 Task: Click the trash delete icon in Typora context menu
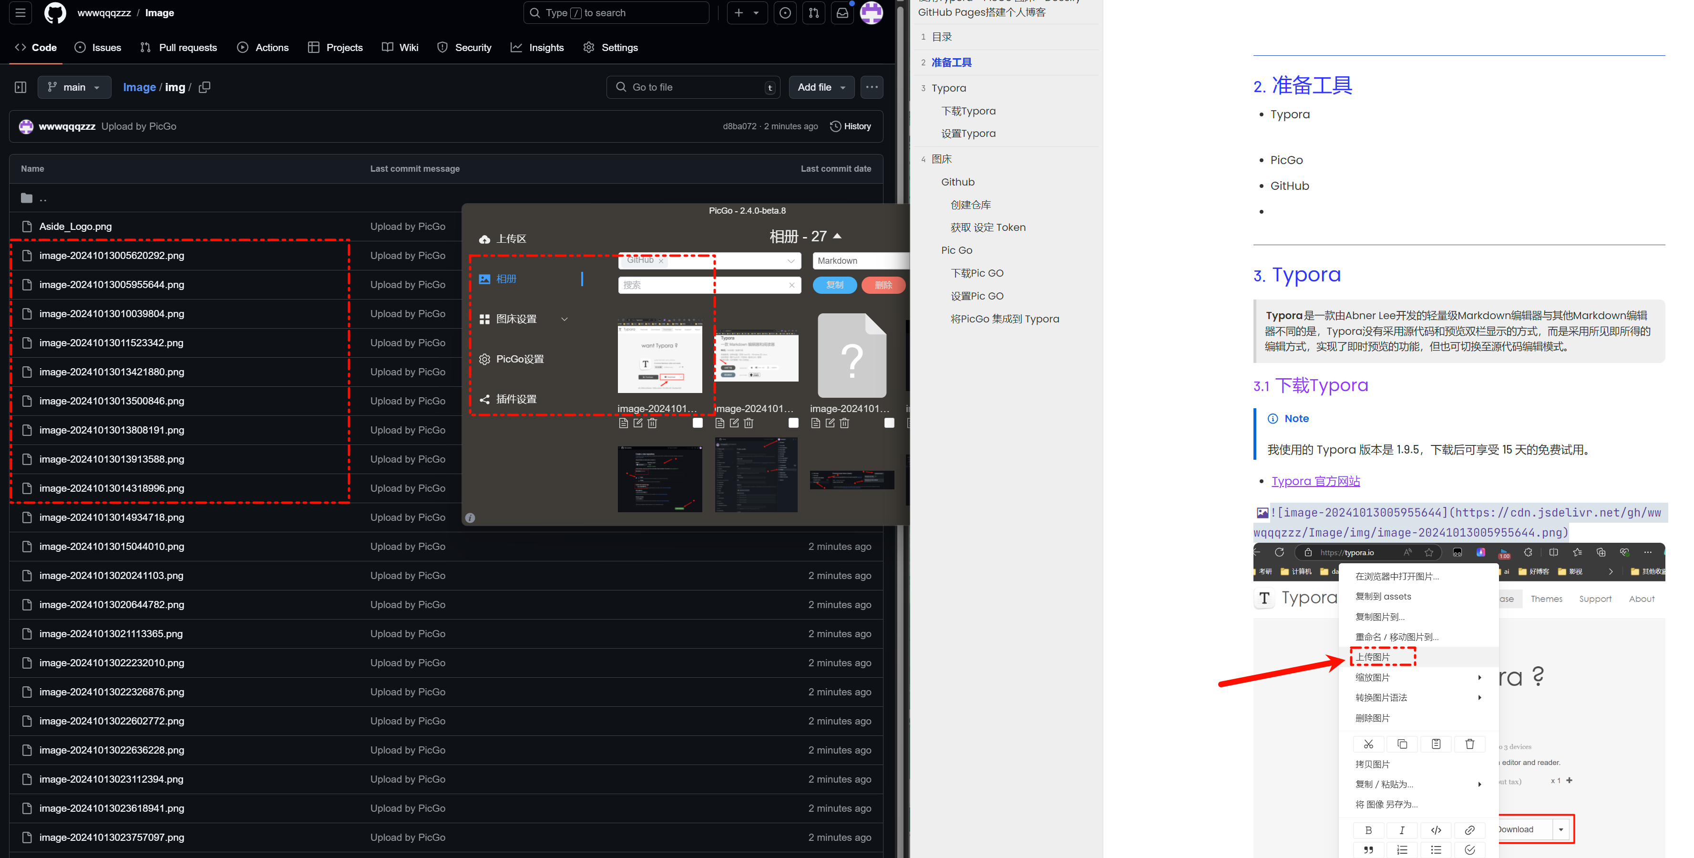(x=1470, y=744)
